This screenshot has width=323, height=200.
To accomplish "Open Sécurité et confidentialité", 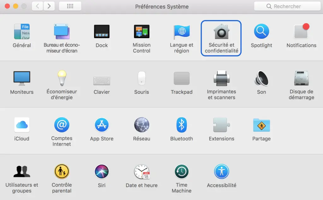I will tap(221, 38).
